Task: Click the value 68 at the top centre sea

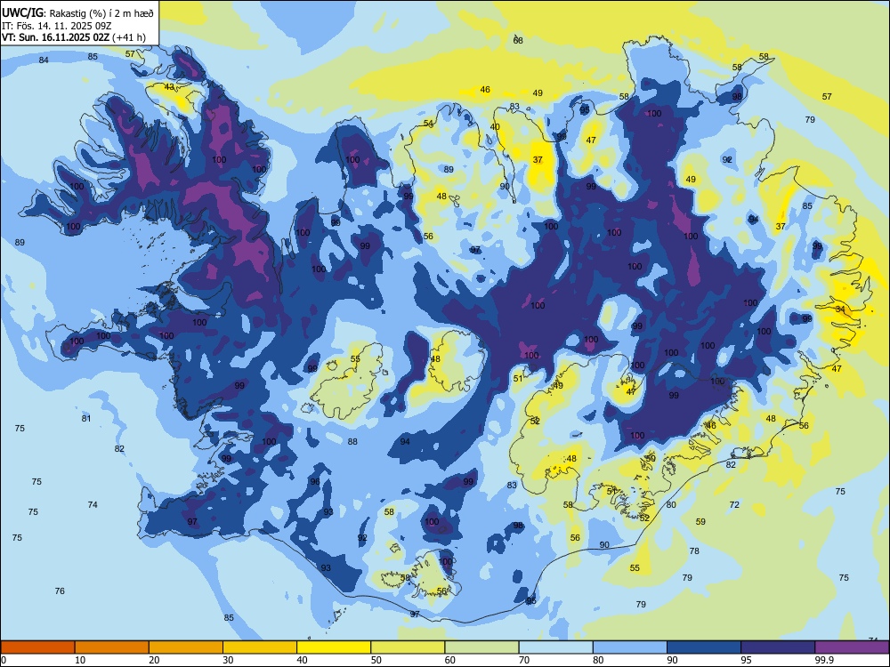Action: [x=518, y=40]
